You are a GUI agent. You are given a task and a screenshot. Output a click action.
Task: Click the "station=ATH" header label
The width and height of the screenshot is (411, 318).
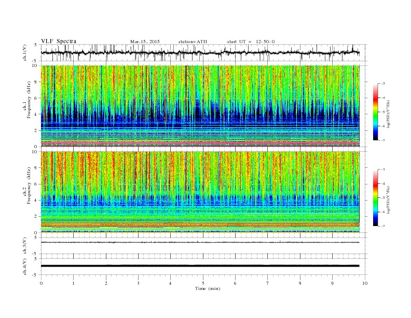[x=193, y=42]
